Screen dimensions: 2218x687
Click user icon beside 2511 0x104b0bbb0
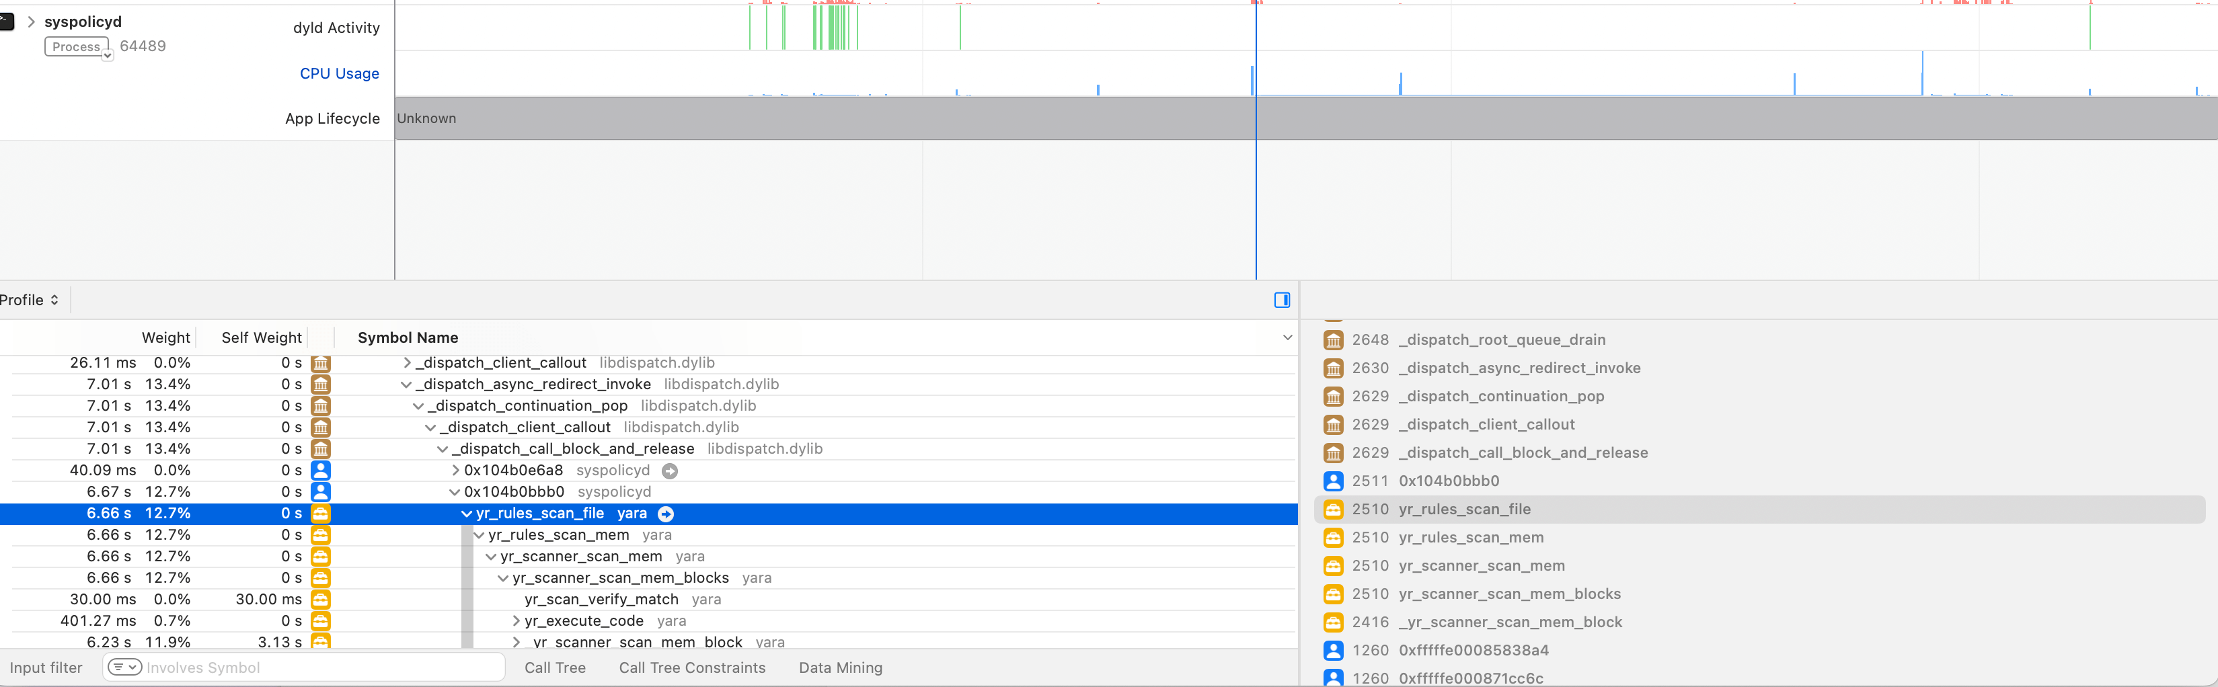1333,481
